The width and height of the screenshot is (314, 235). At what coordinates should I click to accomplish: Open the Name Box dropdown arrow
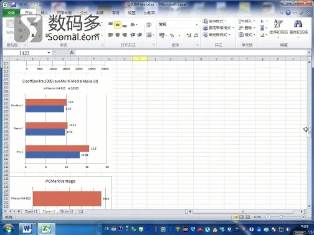tap(49, 53)
